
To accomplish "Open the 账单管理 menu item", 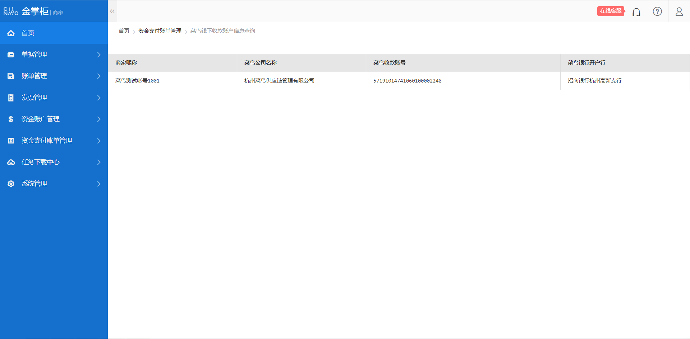I will pos(54,76).
